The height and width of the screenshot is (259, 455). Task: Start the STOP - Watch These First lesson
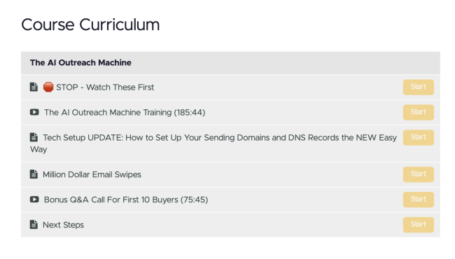[418, 87]
